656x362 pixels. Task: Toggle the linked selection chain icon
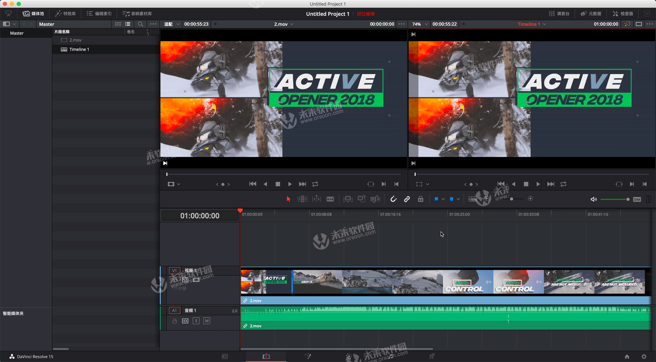click(407, 199)
